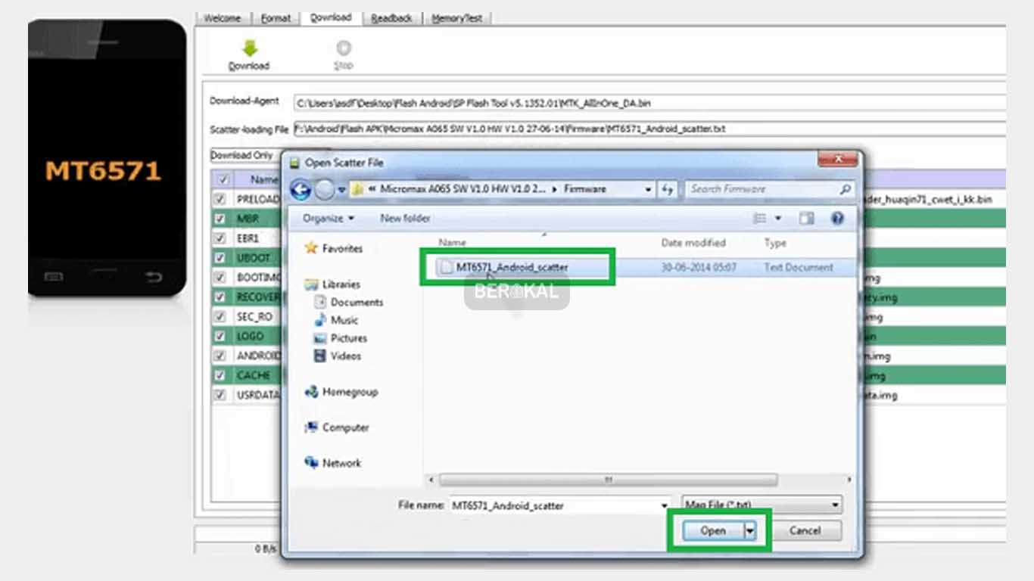Toggle the RECOVERY partition checkbox

[x=219, y=297]
